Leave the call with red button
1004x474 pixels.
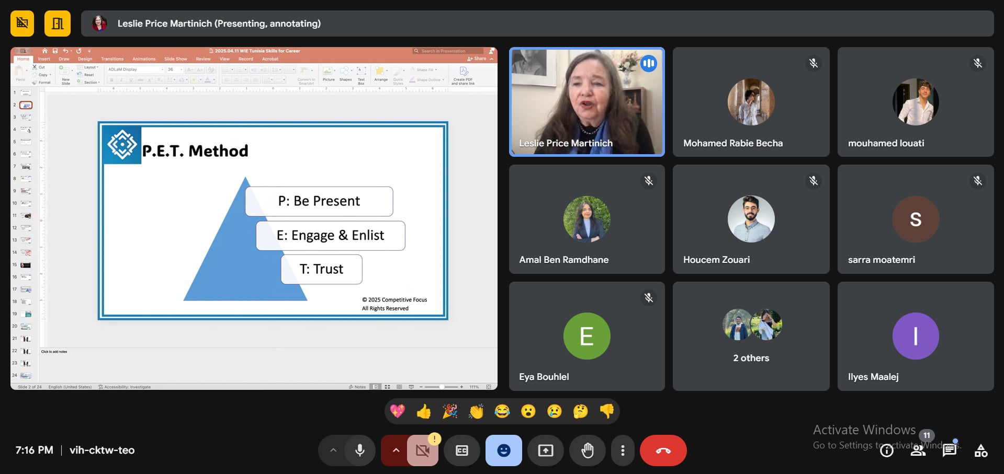point(663,450)
